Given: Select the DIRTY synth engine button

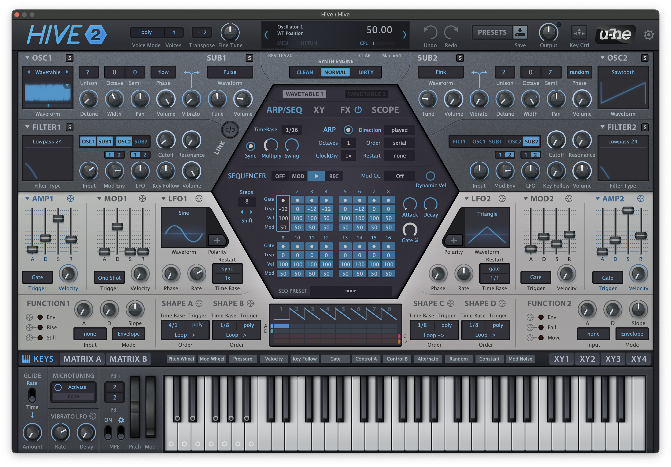Looking at the screenshot, I should pyautogui.click(x=366, y=72).
